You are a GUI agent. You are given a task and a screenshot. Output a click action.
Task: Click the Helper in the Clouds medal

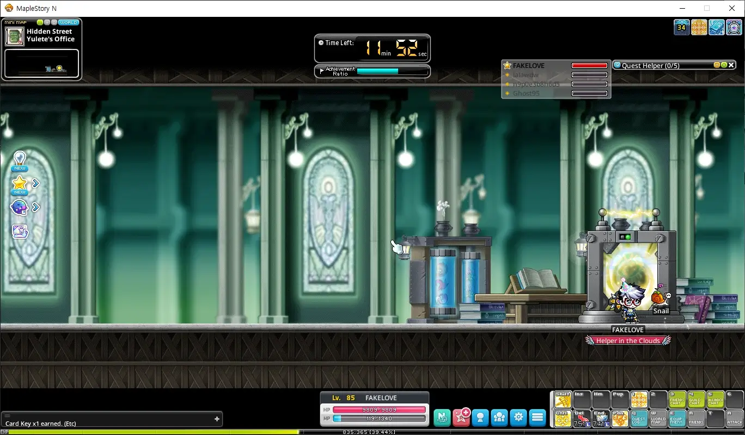(628, 340)
